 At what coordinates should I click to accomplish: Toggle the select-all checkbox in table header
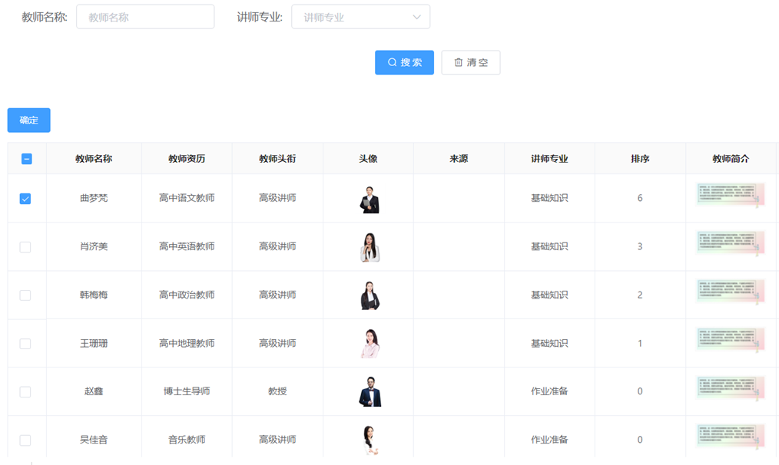tap(26, 157)
